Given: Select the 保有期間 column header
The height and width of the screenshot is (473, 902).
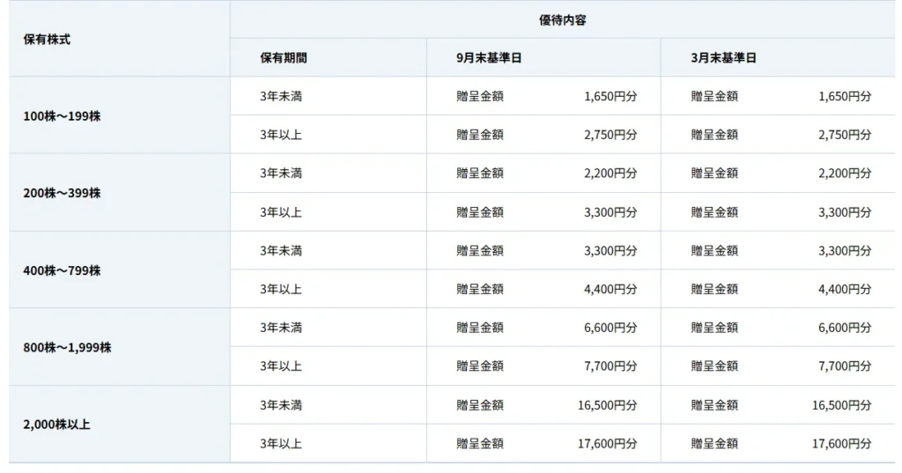Looking at the screenshot, I should tap(284, 58).
